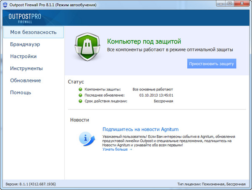Click the Outpost app icon in title bar
The image size is (252, 190).
6,5
